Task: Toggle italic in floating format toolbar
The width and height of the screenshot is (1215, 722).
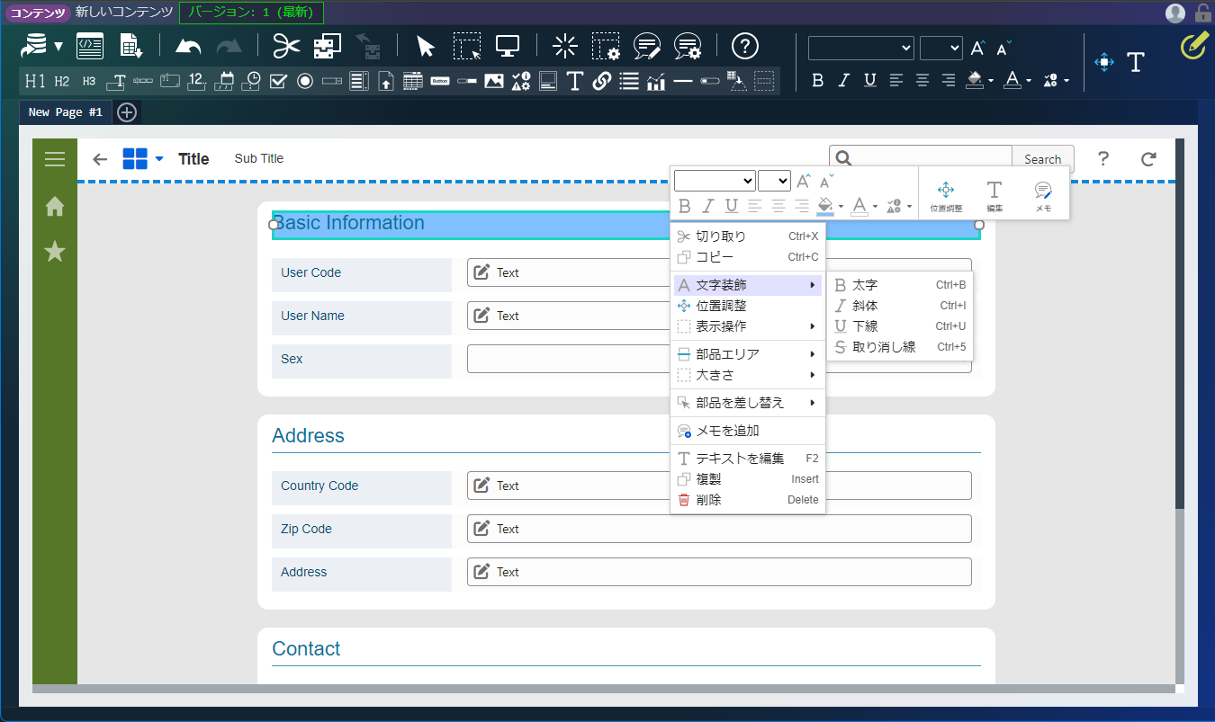Action: (x=708, y=206)
